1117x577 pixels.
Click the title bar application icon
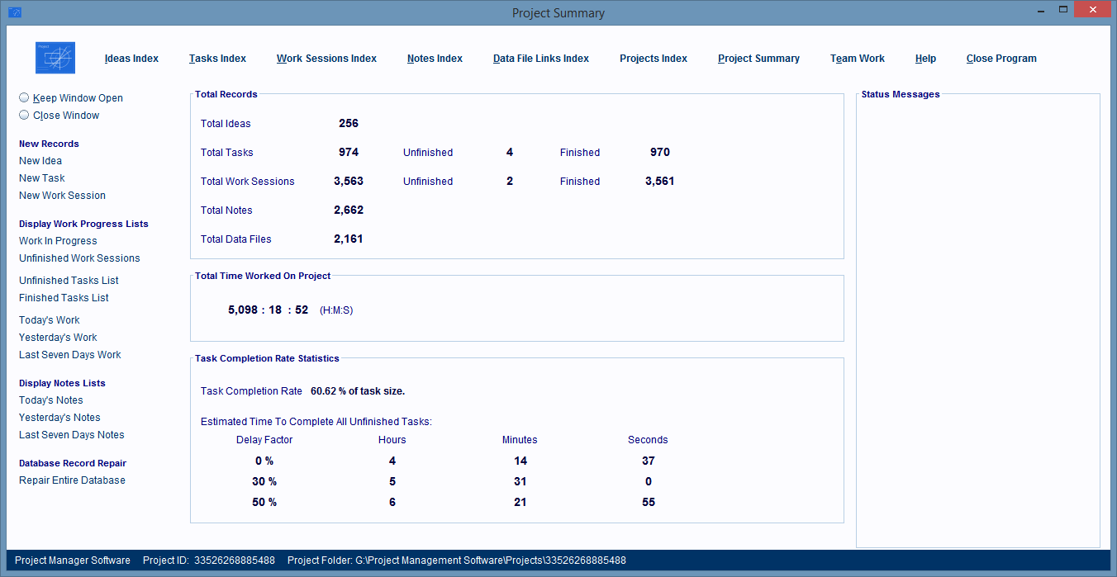[x=14, y=12]
